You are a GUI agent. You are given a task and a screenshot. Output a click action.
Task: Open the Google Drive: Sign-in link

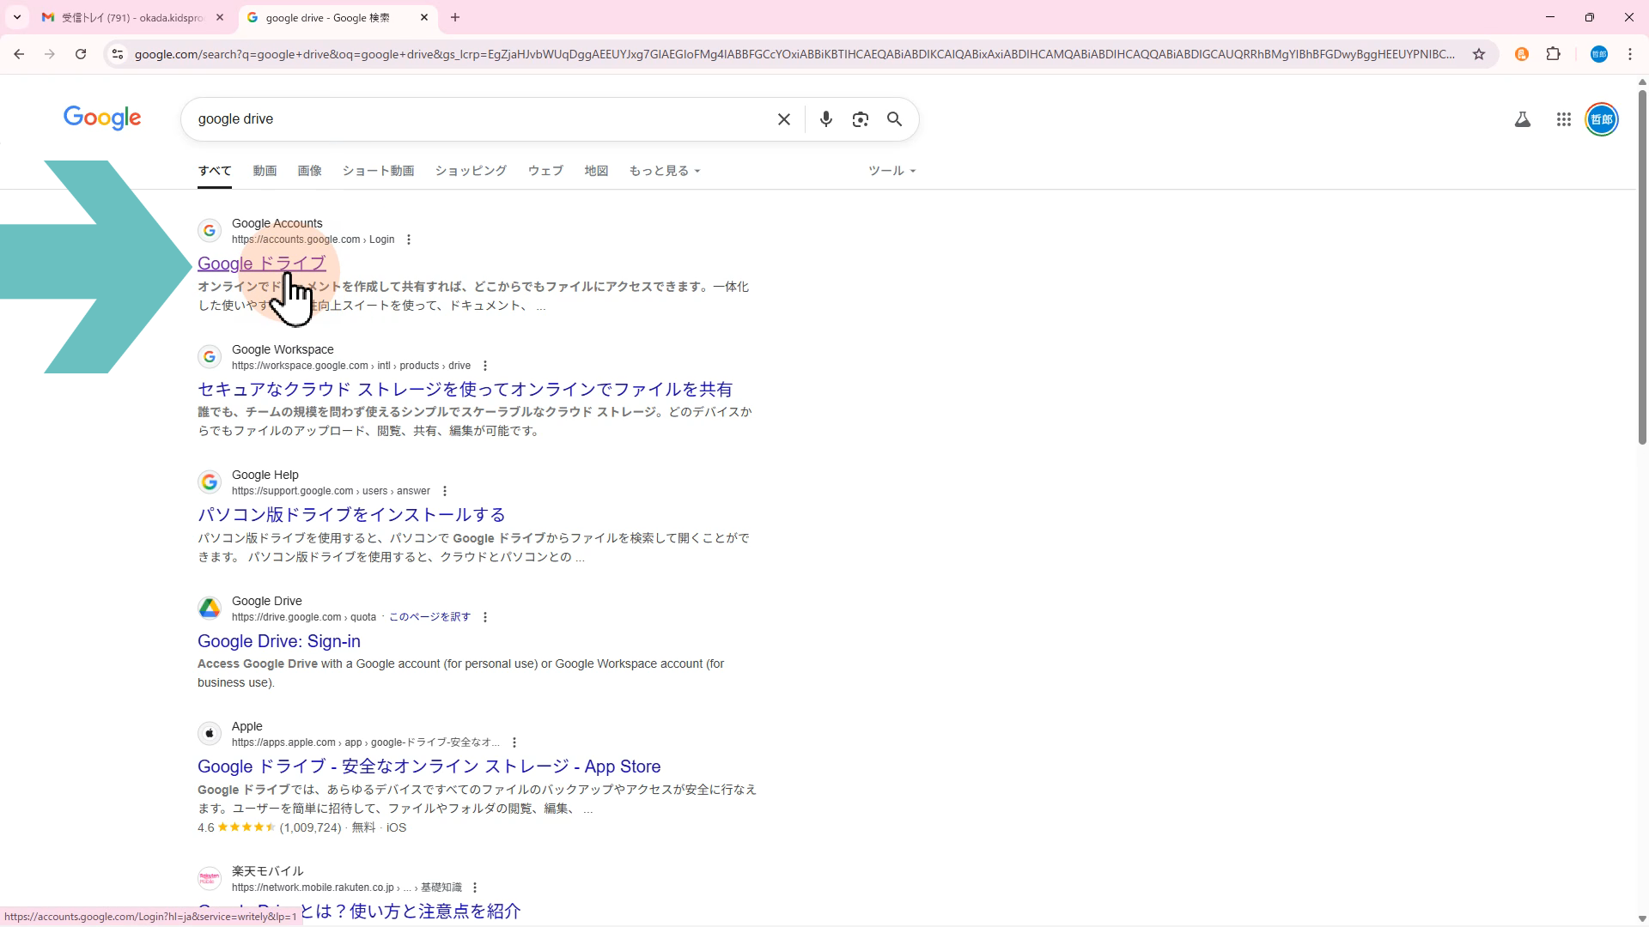click(x=278, y=641)
